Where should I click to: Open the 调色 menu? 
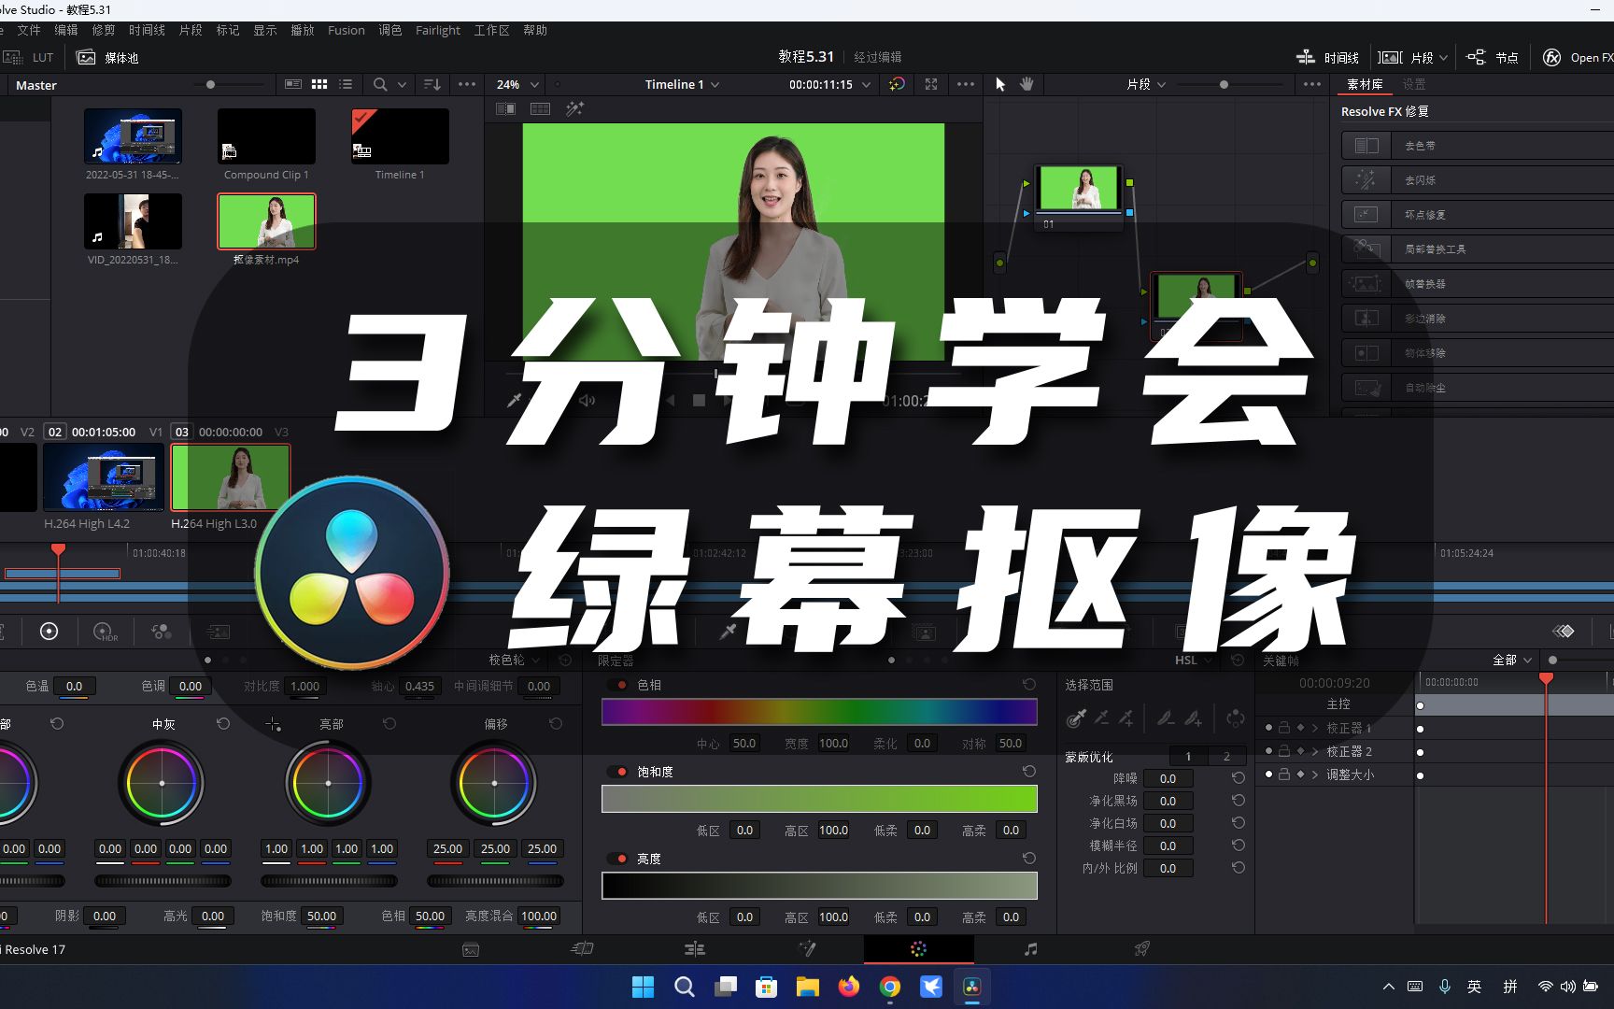(x=390, y=30)
